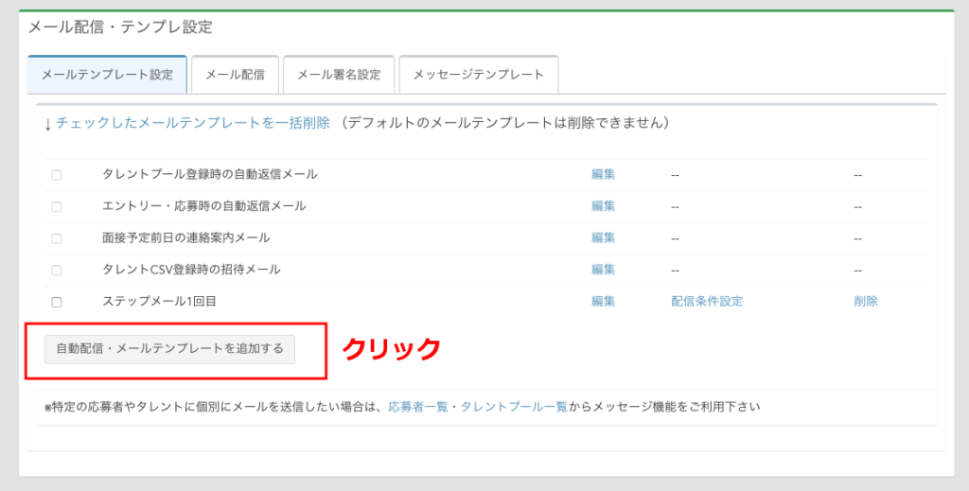Select the メール署名設定 tab

coord(339,75)
